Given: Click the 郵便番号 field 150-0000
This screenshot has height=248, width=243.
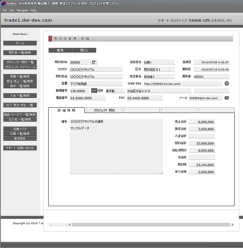Looking at the screenshot, I should [x=79, y=91].
